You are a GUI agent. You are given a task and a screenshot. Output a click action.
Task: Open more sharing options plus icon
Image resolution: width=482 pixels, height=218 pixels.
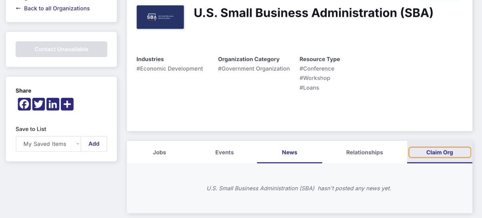pos(67,104)
